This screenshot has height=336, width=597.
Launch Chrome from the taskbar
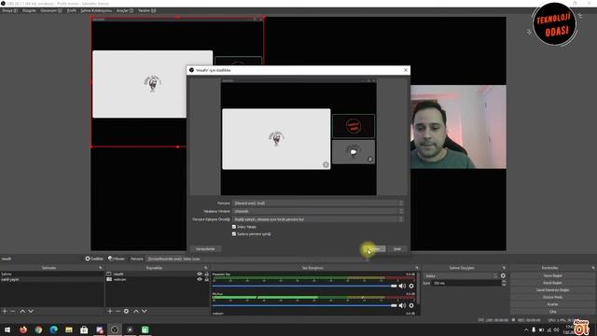pos(38,329)
